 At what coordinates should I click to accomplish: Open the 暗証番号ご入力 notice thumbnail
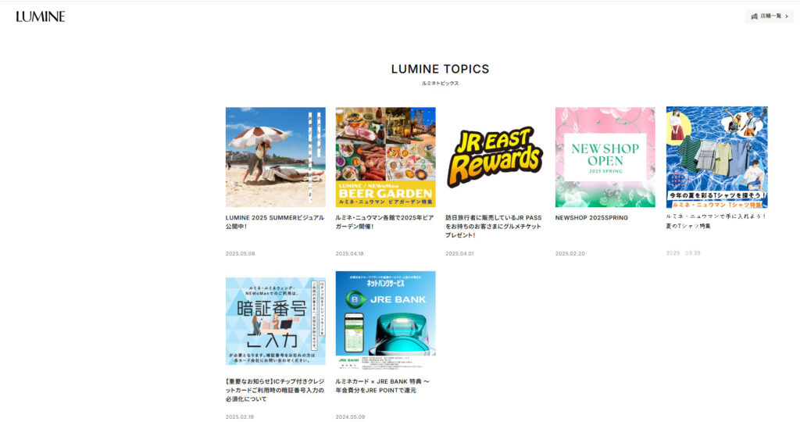[x=276, y=321]
